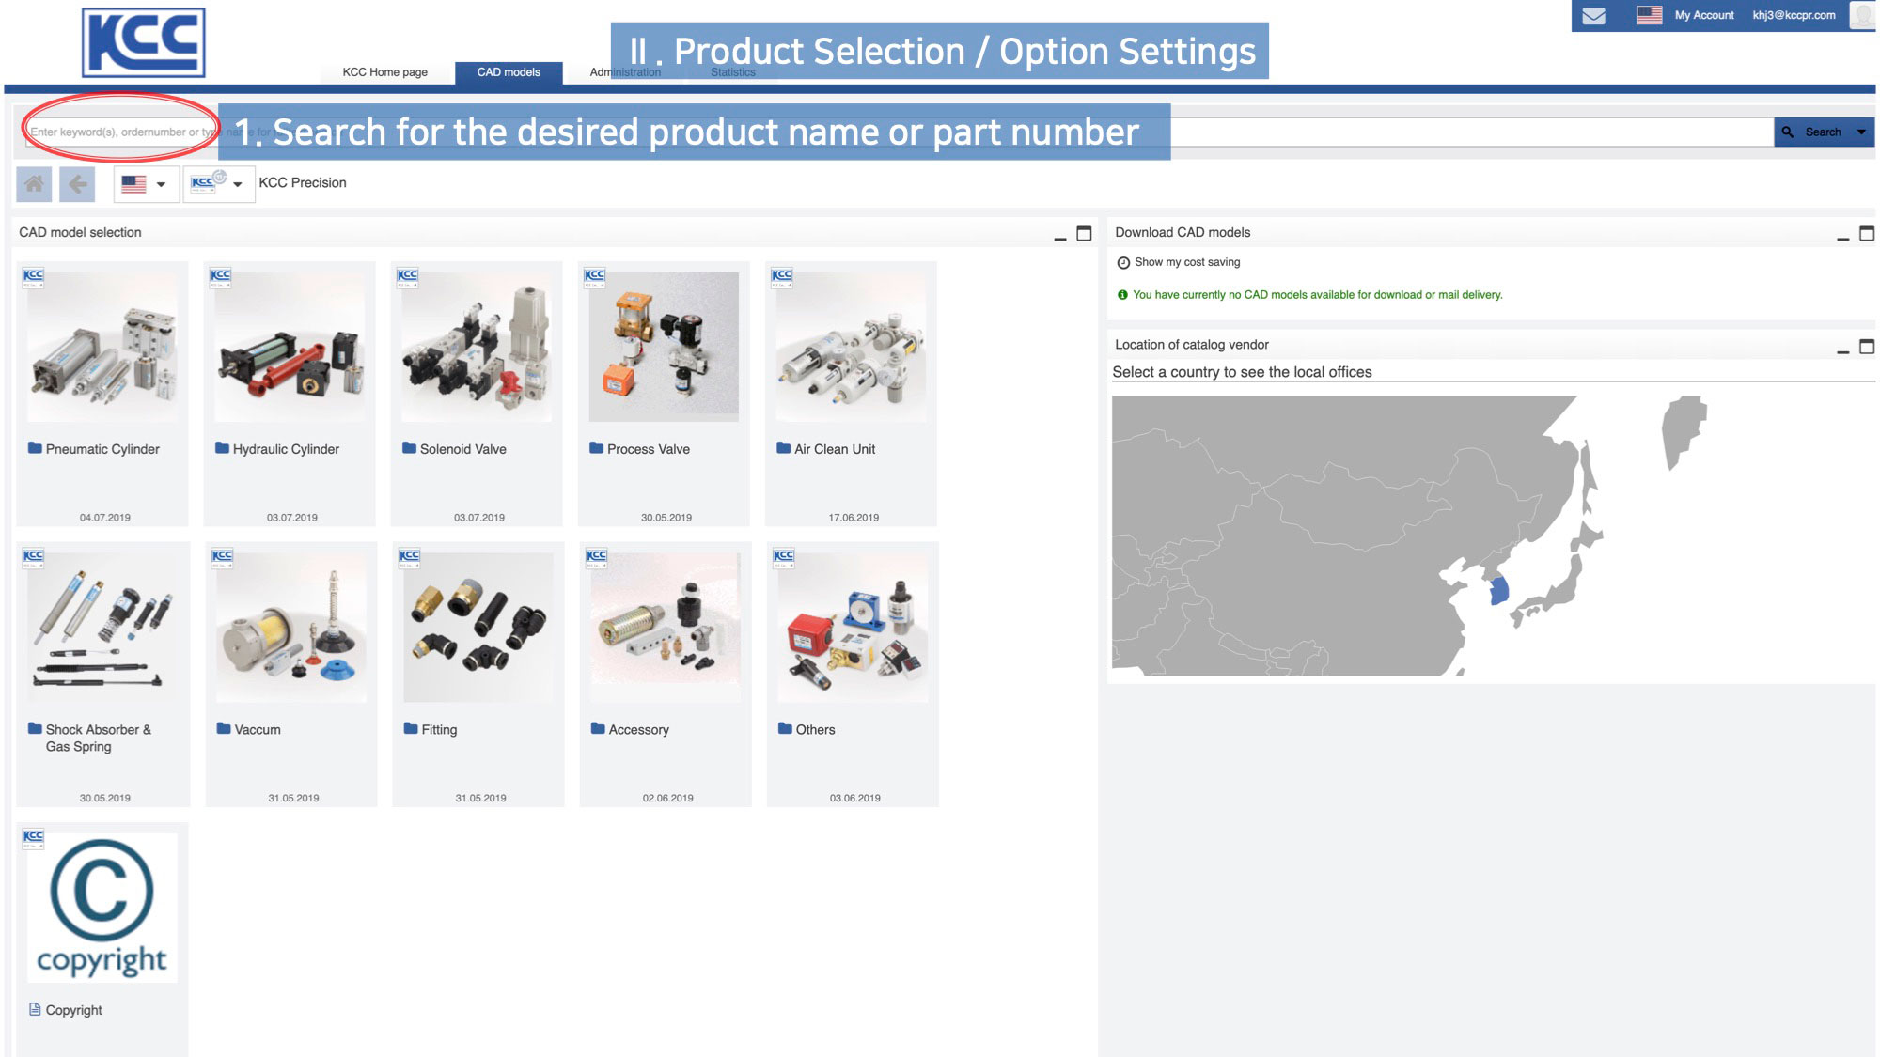Switch to the Administration tab
Screen dimensions: 1880x1057
click(624, 71)
